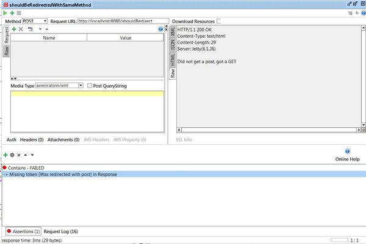
Task: Click the remove assertion red X icon
Action: (18, 155)
